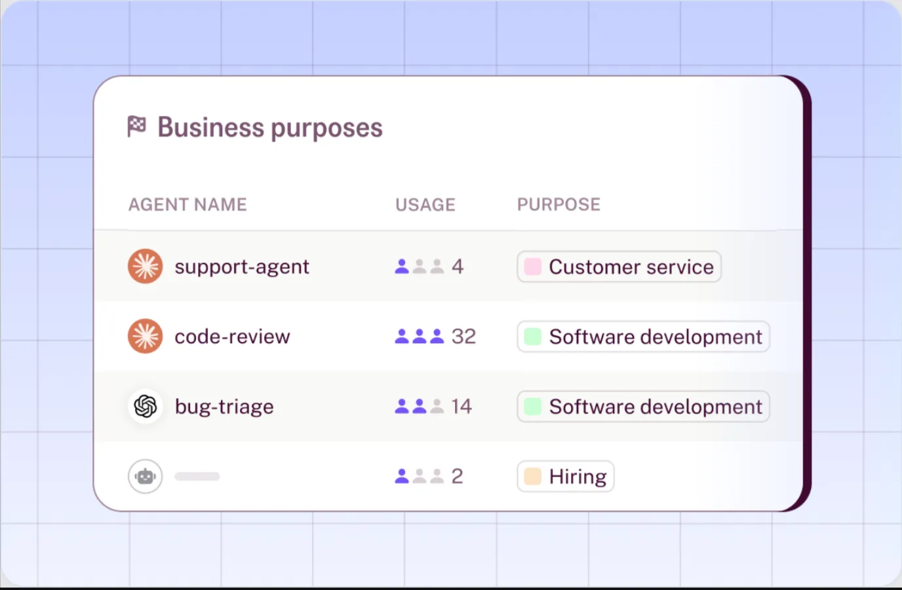This screenshot has height=590, width=902.
Task: Click the green swatch in bug-triage's purpose tag
Action: [x=533, y=407]
